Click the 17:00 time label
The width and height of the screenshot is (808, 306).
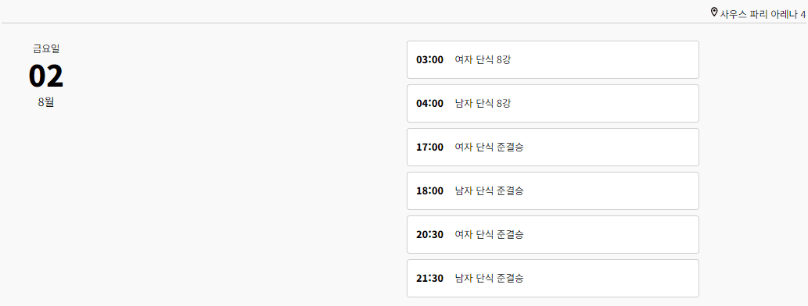point(429,147)
